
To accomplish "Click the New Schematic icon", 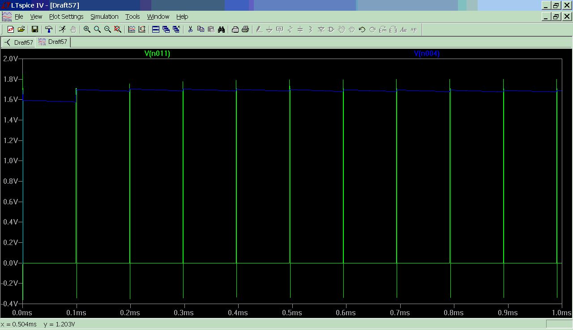I will (x=11, y=30).
